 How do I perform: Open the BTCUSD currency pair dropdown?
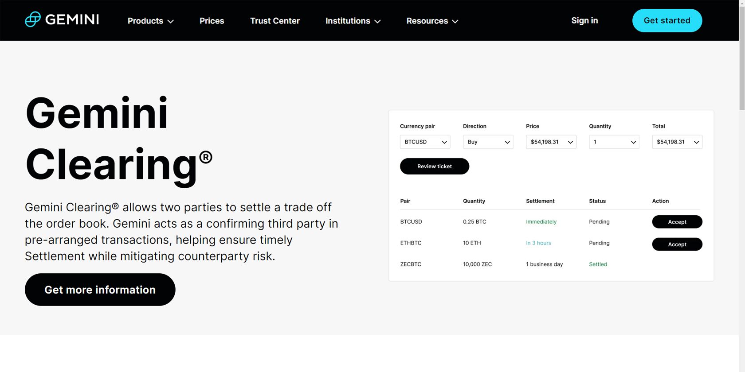(x=425, y=142)
